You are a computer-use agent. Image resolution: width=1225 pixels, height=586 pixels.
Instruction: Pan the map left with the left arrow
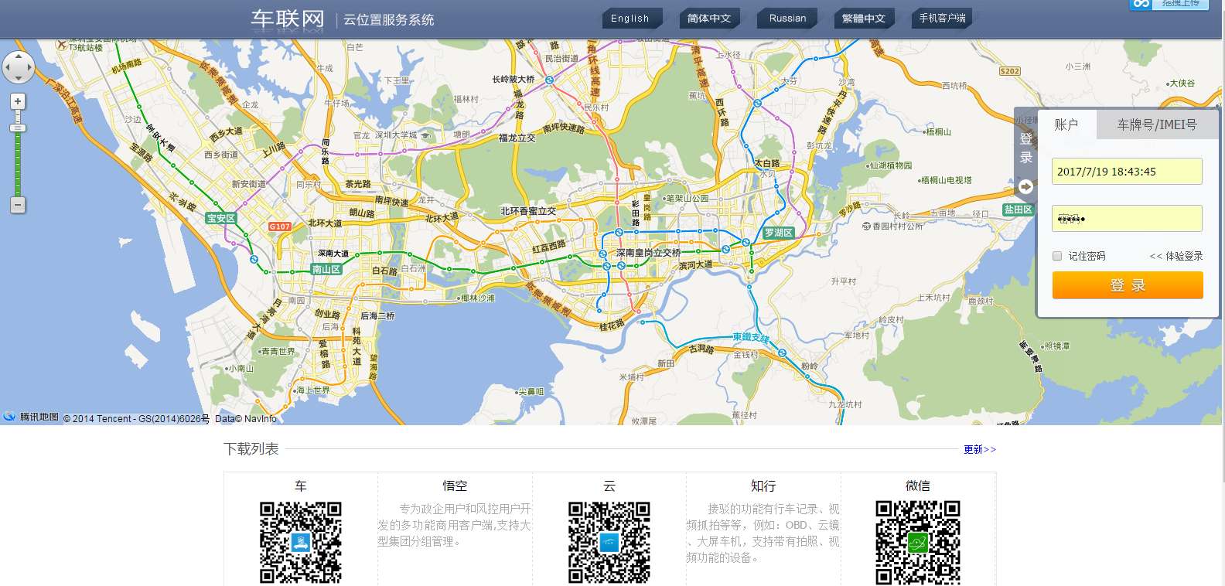[7, 68]
